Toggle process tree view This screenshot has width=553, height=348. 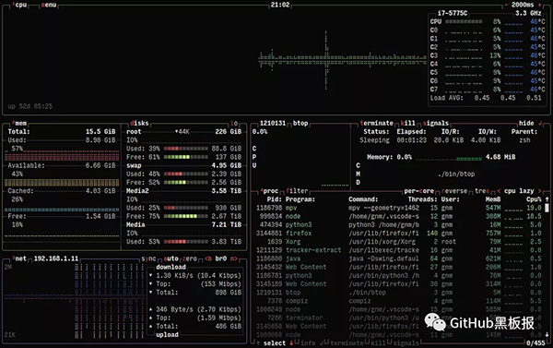pos(482,191)
